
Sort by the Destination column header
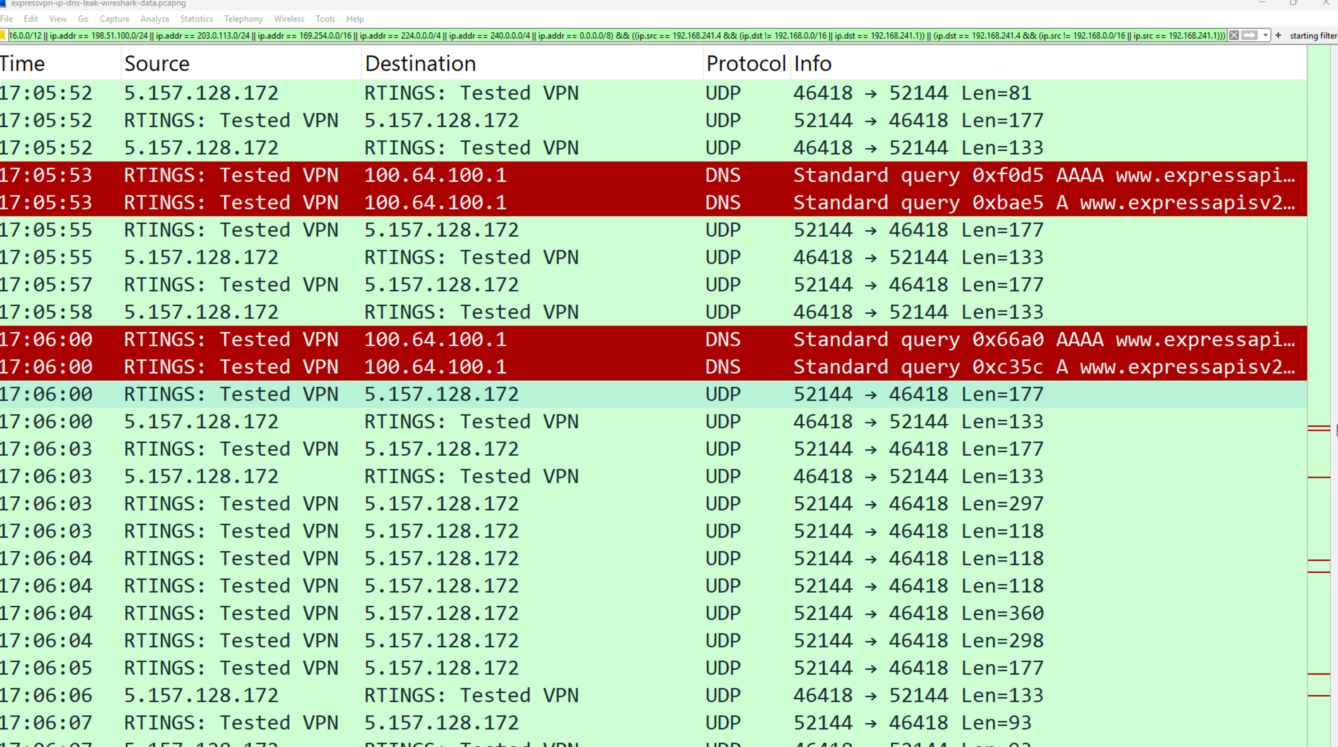point(420,64)
